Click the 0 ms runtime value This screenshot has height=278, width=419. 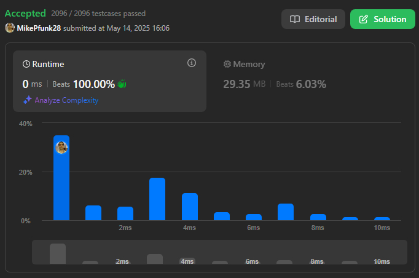click(32, 84)
